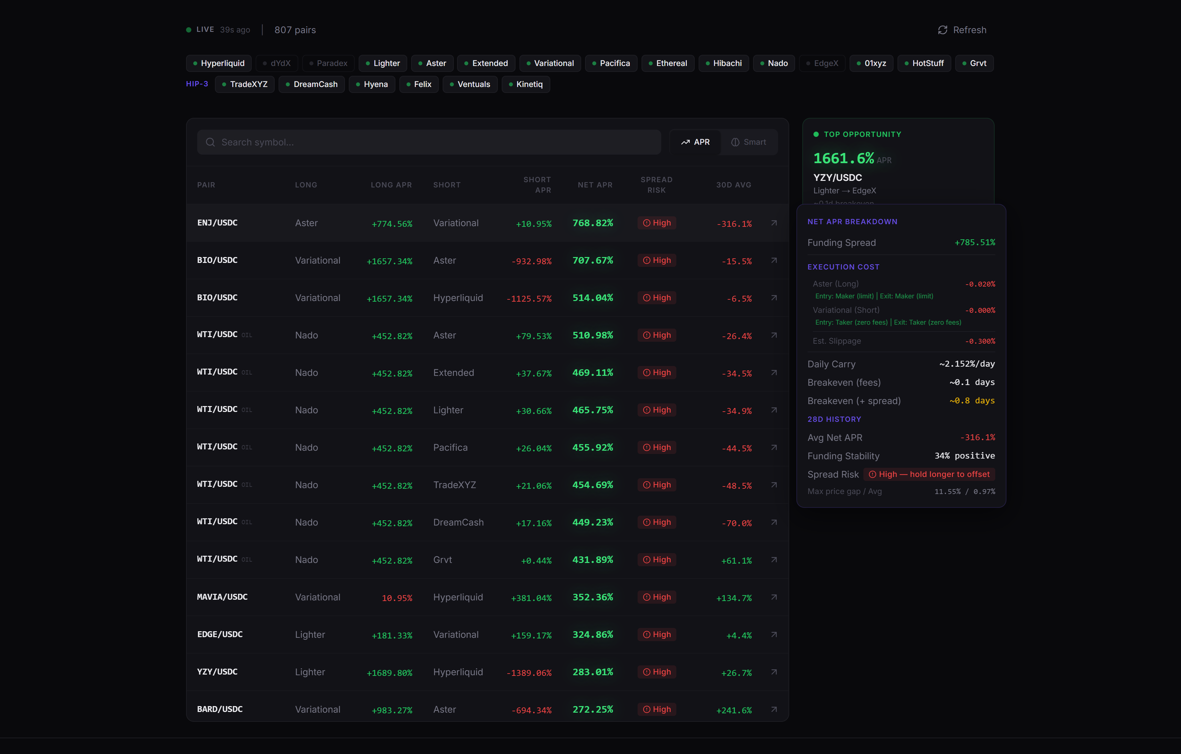Toggle the TradeXYZ HIP-3 filter
This screenshot has height=754, width=1181.
[245, 84]
